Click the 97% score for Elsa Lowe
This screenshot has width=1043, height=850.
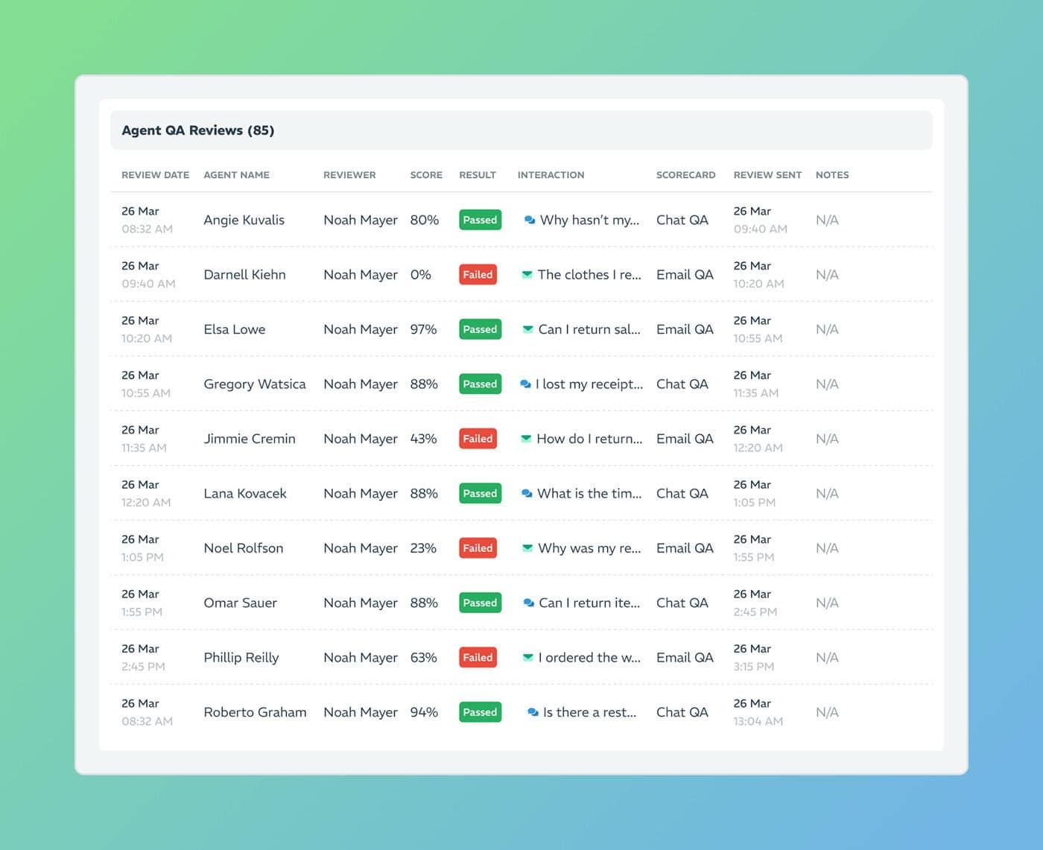point(423,329)
